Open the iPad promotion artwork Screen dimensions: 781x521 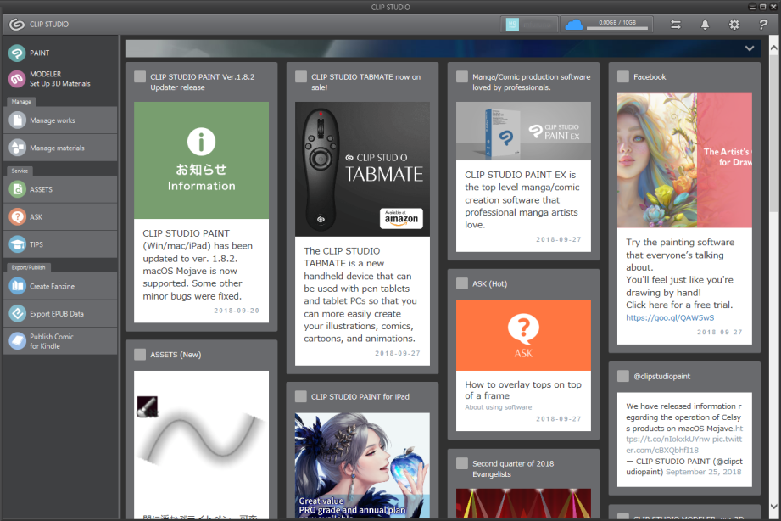362,465
